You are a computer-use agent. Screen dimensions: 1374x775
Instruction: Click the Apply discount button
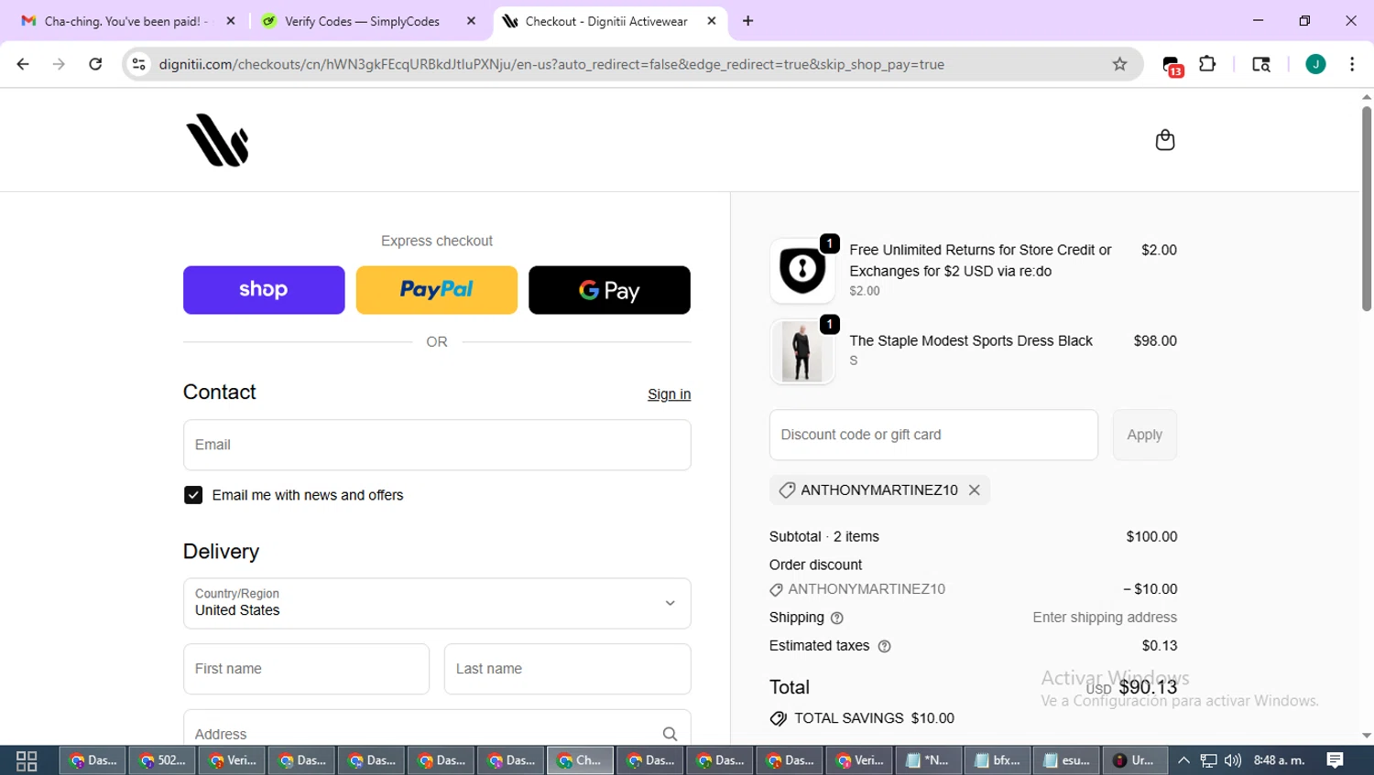point(1145,435)
